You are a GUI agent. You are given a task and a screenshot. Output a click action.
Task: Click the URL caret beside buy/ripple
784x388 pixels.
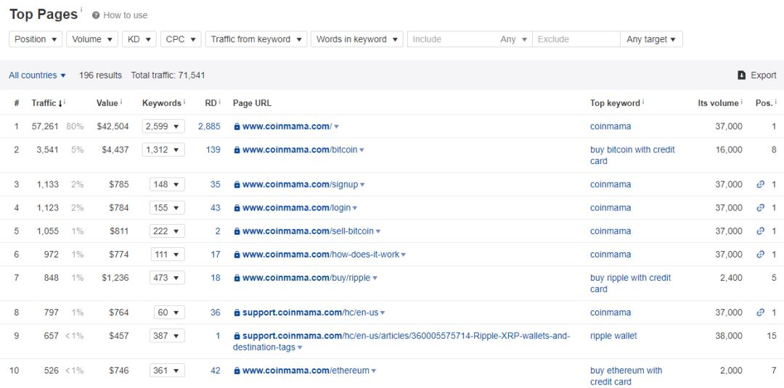(375, 278)
